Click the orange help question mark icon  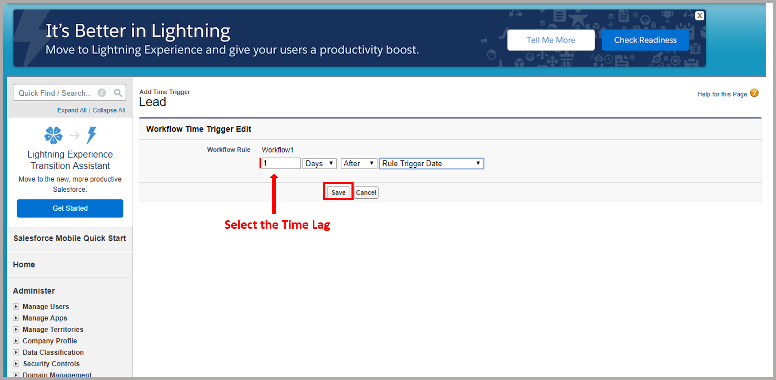pos(754,93)
